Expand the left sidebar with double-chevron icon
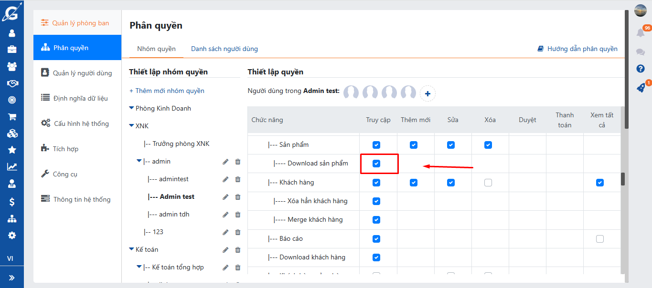The height and width of the screenshot is (288, 652). click(x=12, y=278)
